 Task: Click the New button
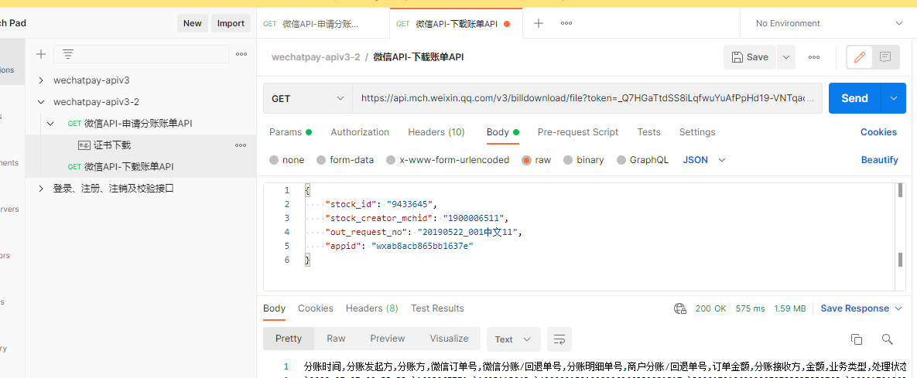point(193,23)
